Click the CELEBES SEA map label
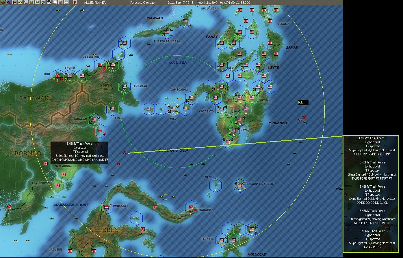The height and width of the screenshot is (258, 403). coord(173,150)
